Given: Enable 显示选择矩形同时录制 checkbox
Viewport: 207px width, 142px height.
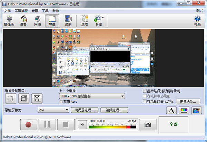Looking at the screenshot, I should click(x=145, y=91).
